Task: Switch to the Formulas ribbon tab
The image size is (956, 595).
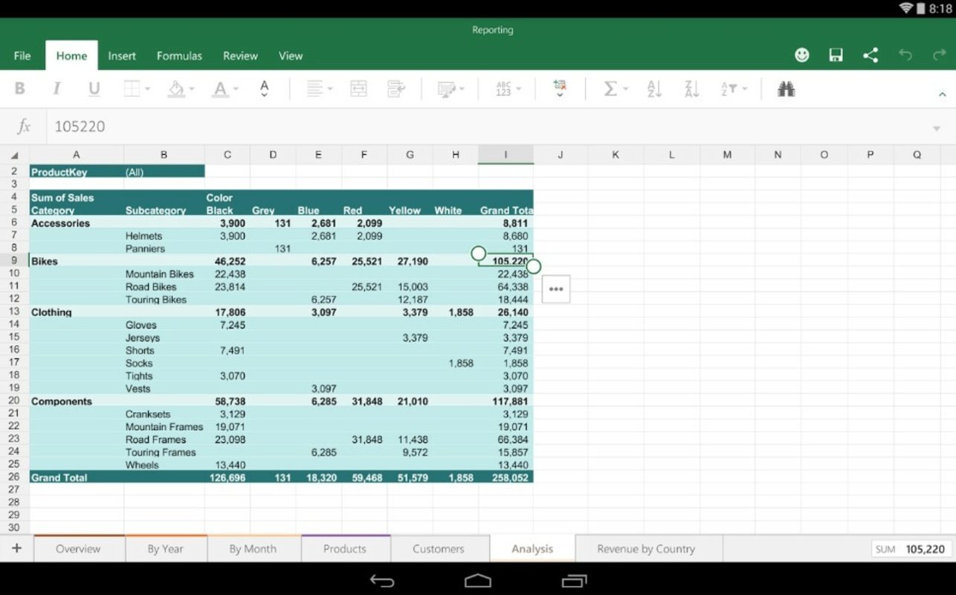Action: (179, 55)
